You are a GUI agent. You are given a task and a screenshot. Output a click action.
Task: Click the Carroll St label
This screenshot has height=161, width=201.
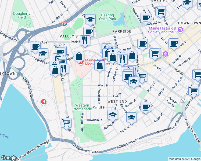(99, 108)
